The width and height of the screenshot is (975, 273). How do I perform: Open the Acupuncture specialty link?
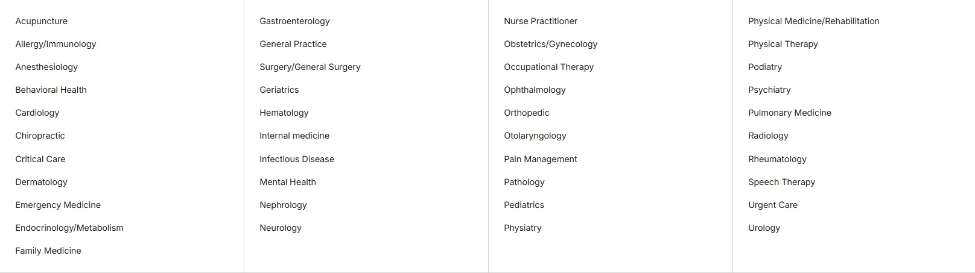click(42, 21)
